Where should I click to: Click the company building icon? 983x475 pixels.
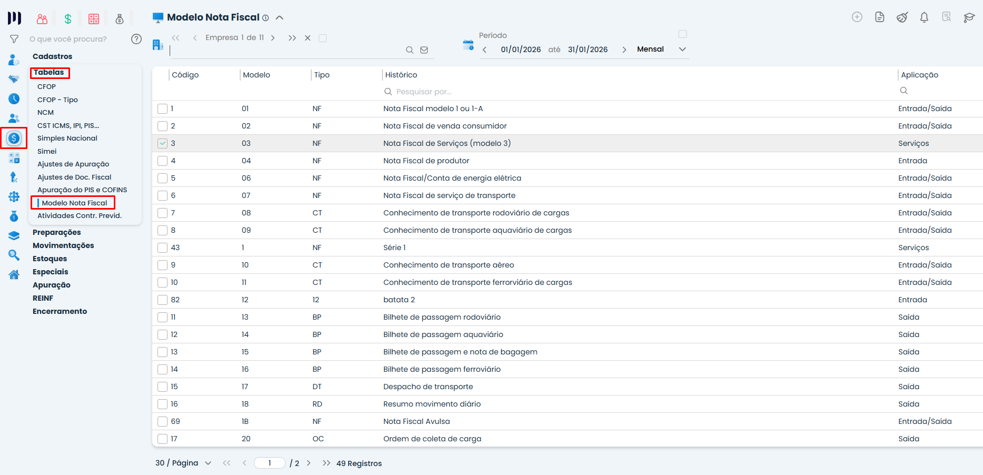(x=158, y=45)
